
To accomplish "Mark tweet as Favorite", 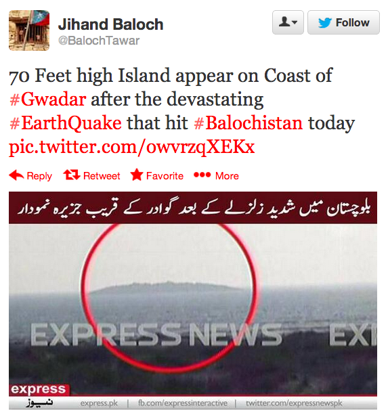I will [157, 175].
